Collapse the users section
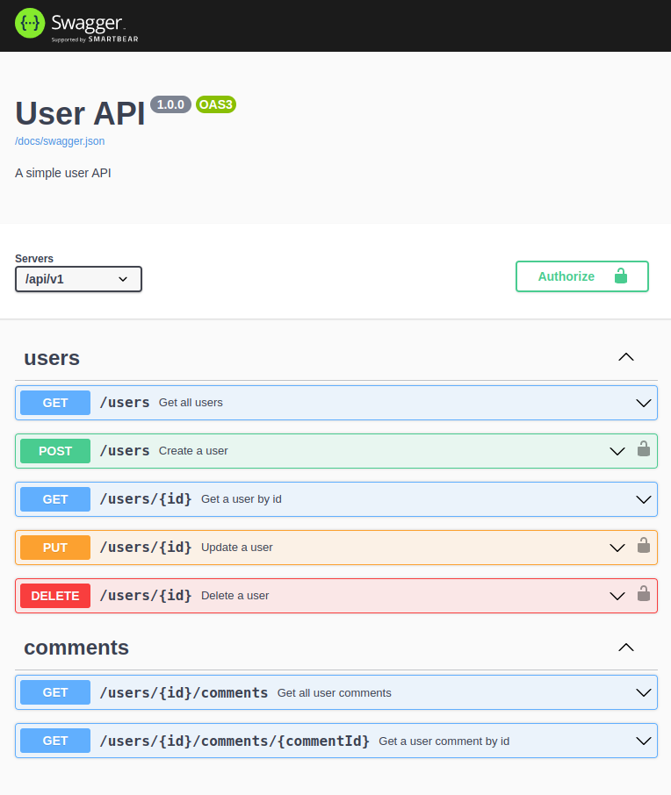Viewport: 671px width, 795px height. (x=625, y=357)
